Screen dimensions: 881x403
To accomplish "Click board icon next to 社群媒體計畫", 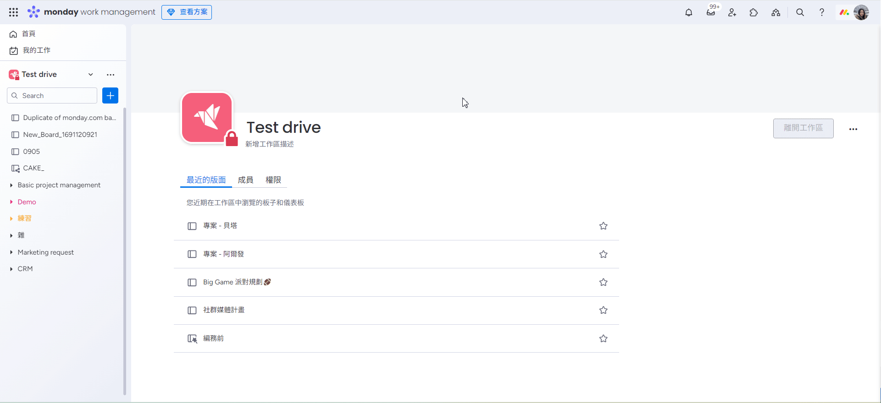I will click(192, 310).
